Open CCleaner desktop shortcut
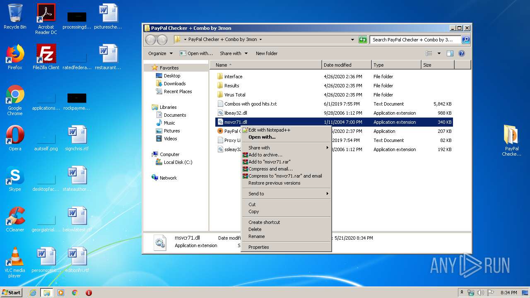This screenshot has width=530, height=298. click(15, 219)
